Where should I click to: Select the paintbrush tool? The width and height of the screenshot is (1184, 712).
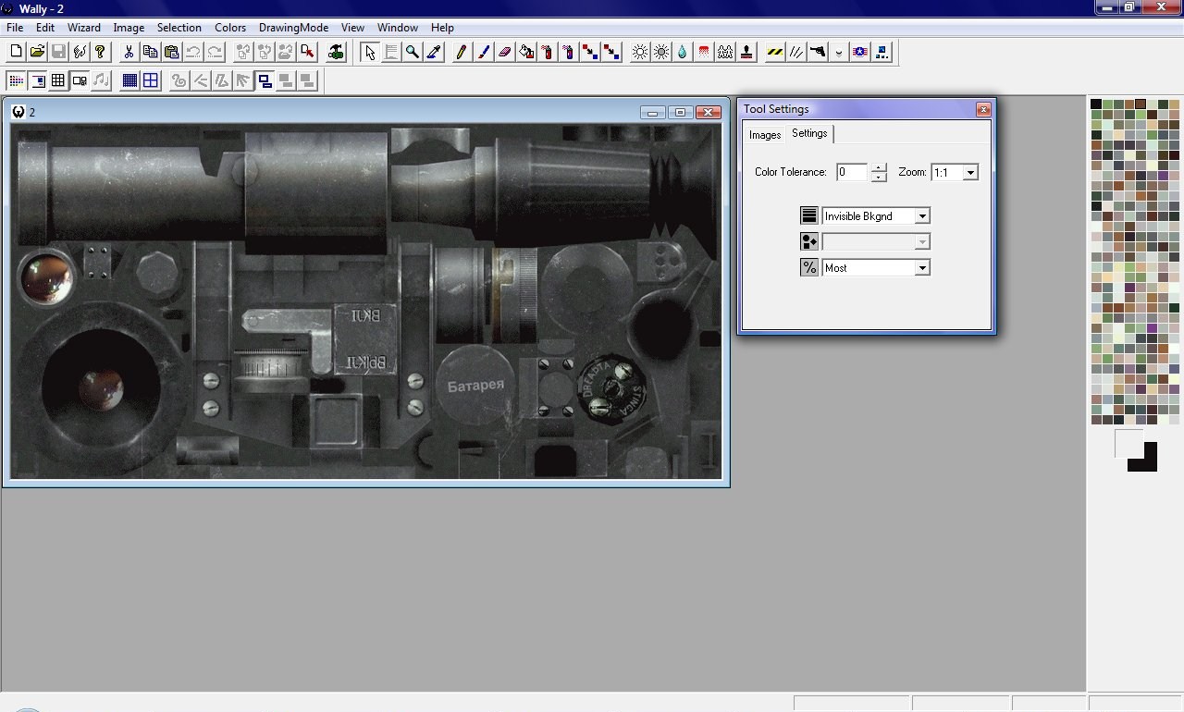click(x=483, y=52)
